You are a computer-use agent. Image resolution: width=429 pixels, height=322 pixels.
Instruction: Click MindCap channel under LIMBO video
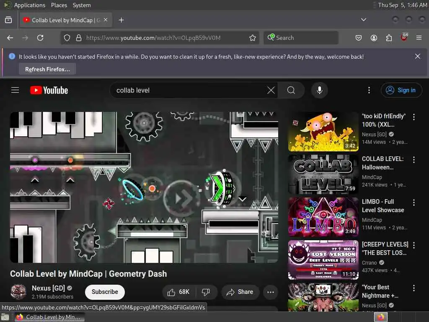click(x=372, y=220)
